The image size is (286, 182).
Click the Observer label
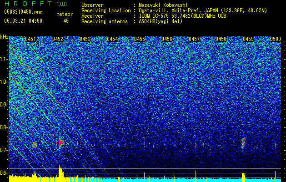click(92, 5)
